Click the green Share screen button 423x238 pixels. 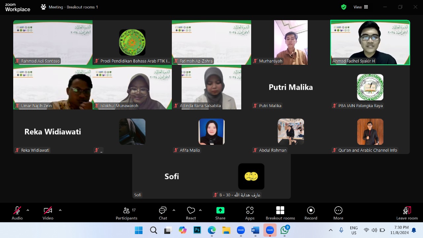coord(220,213)
